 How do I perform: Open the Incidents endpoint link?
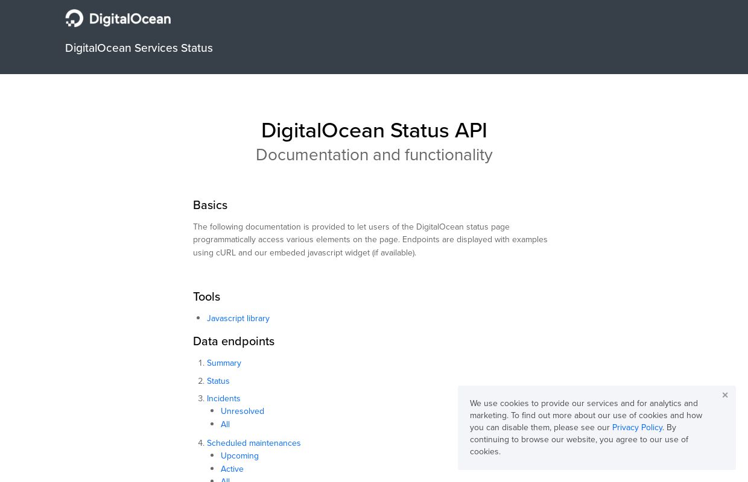(224, 398)
